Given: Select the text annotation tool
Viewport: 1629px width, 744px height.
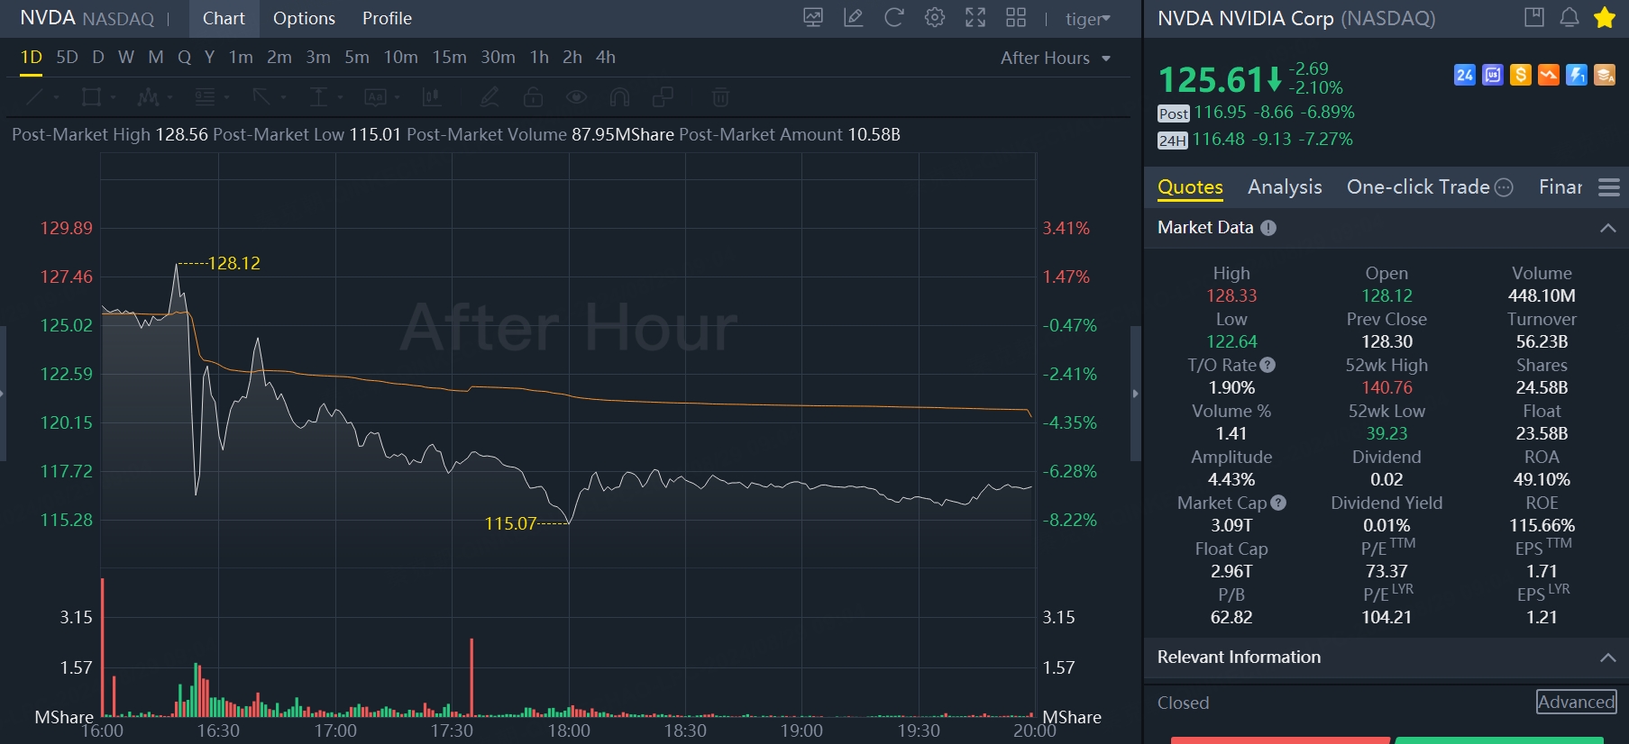Looking at the screenshot, I should (375, 96).
